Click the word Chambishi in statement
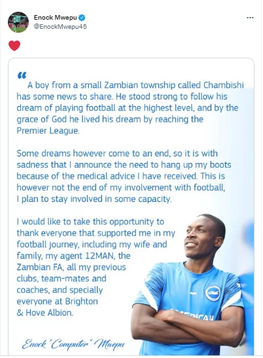 (x=223, y=85)
